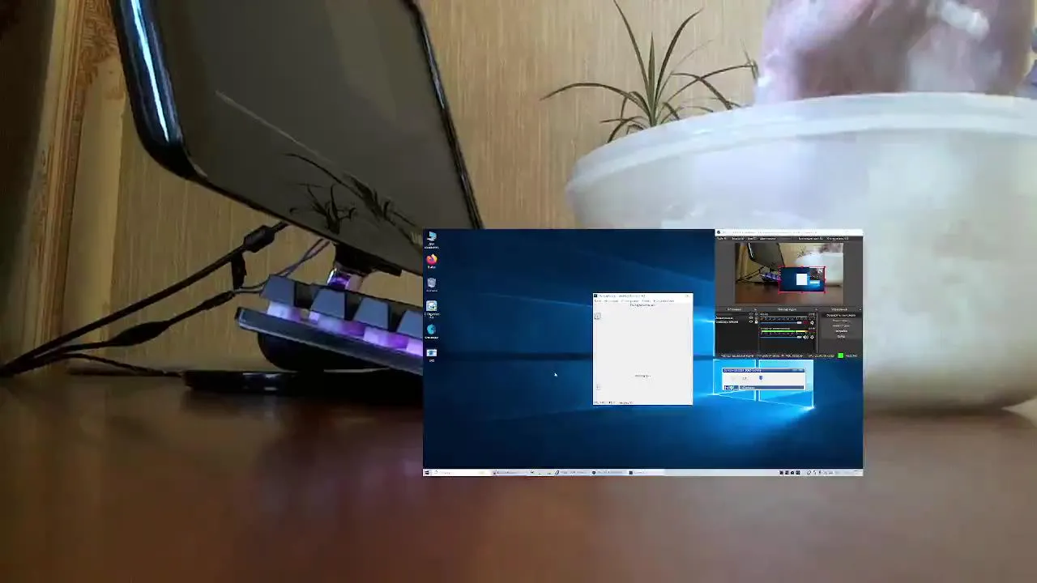Enable Studio Mode in OBS controls
Viewport: 1037px width, 583px height.
(841, 326)
